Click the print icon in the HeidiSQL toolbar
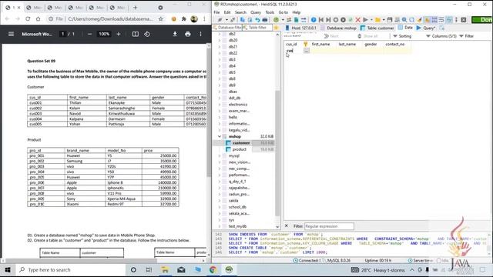This screenshot has width=493, height=277. (265, 20)
